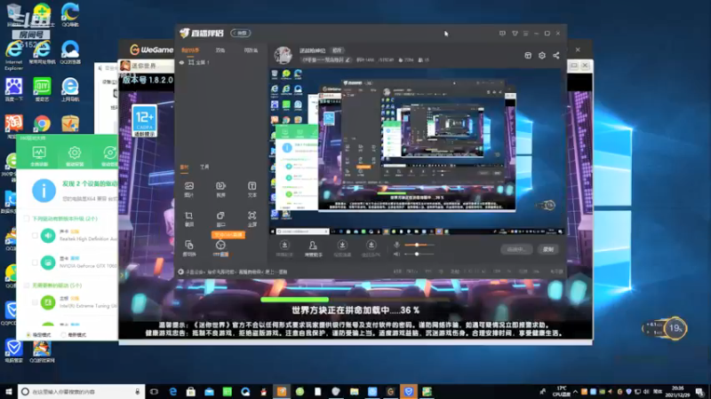Viewport: 711px width, 399px height.
Task: Click the 录制 record button
Action: pyautogui.click(x=548, y=249)
